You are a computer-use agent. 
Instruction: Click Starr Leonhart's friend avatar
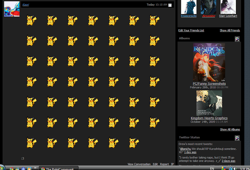pos(228,7)
